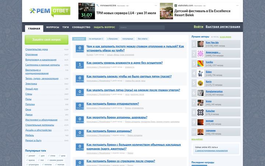Open category Ремонт в быту
Image resolution: width=265 pixels, height=166 pixels.
(x=33, y=141)
